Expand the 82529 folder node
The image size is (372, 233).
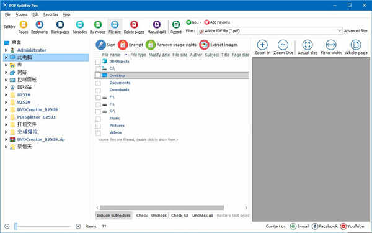pos(6,103)
